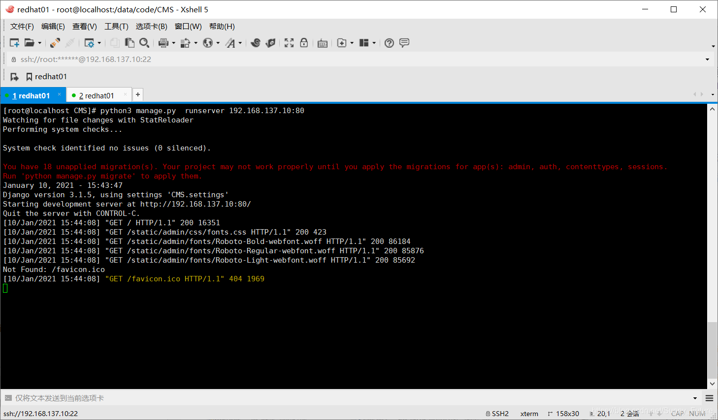Add a new tab with plus button
Image resolution: width=718 pixels, height=420 pixels.
[138, 94]
